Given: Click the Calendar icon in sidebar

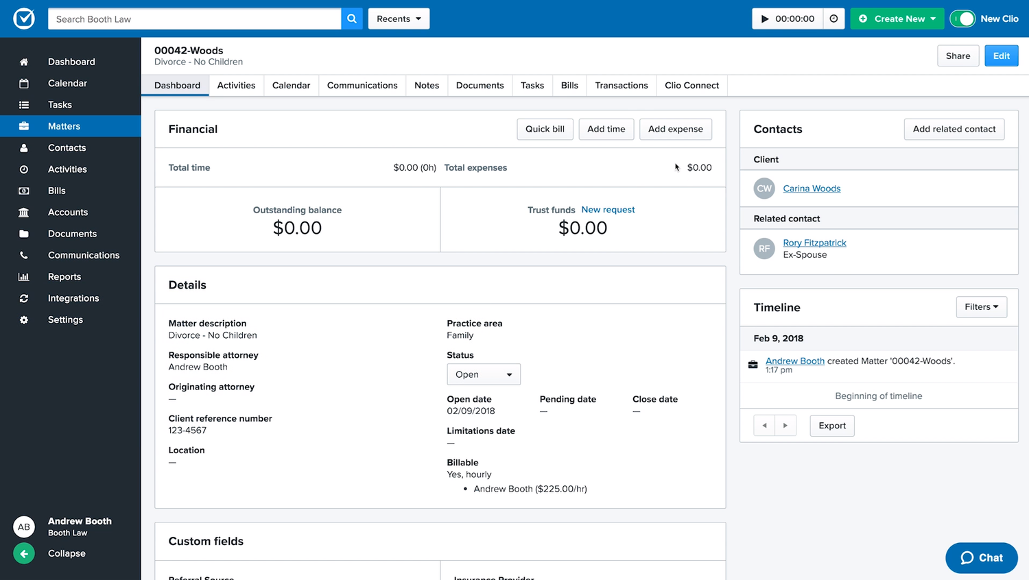Looking at the screenshot, I should tap(24, 83).
